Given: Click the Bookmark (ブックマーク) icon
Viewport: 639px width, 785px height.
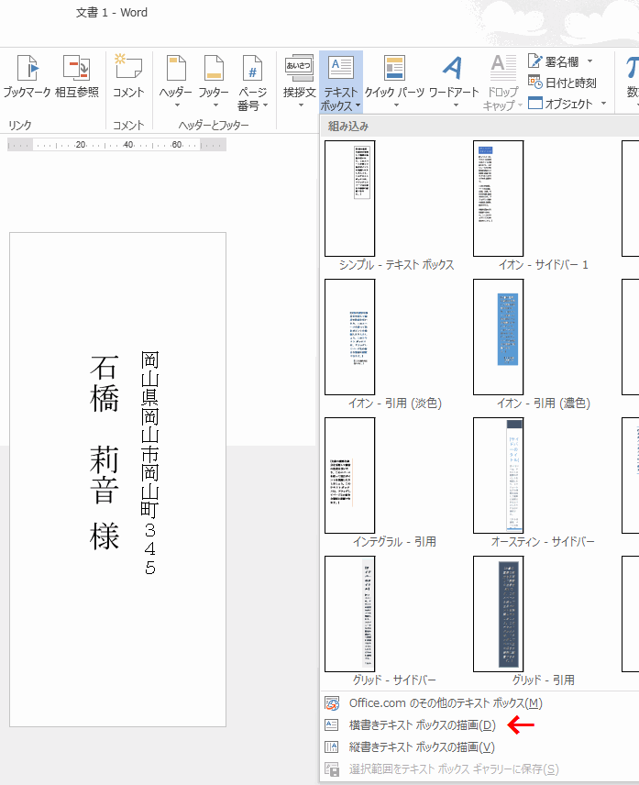Looking at the screenshot, I should coord(28,68).
